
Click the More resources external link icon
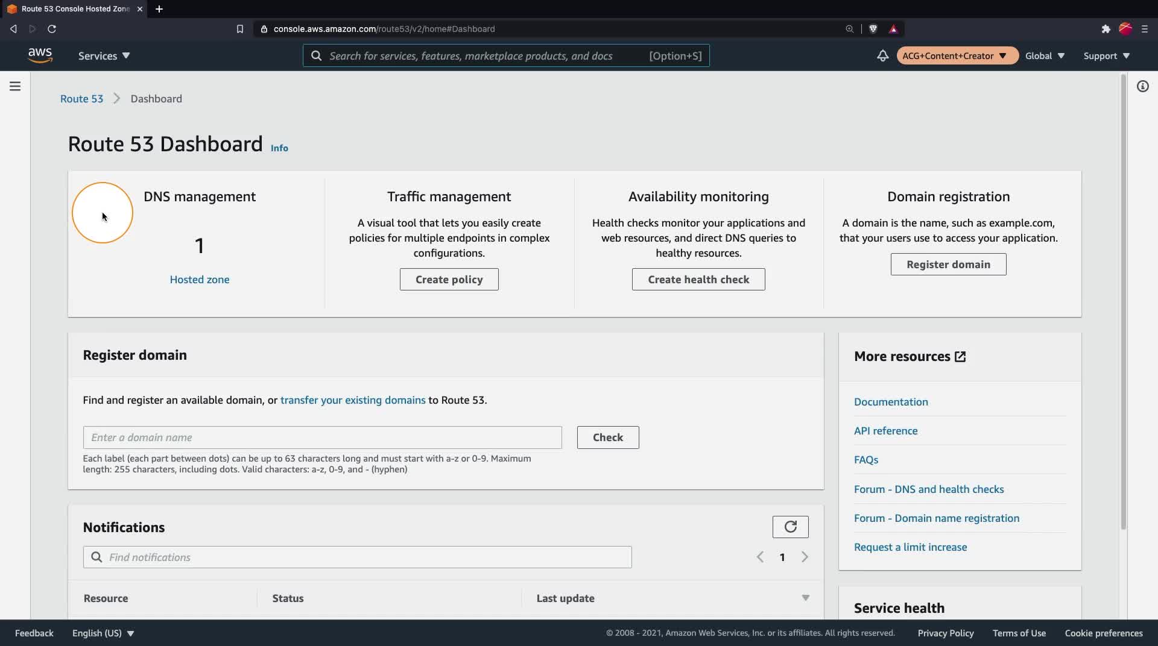point(960,357)
